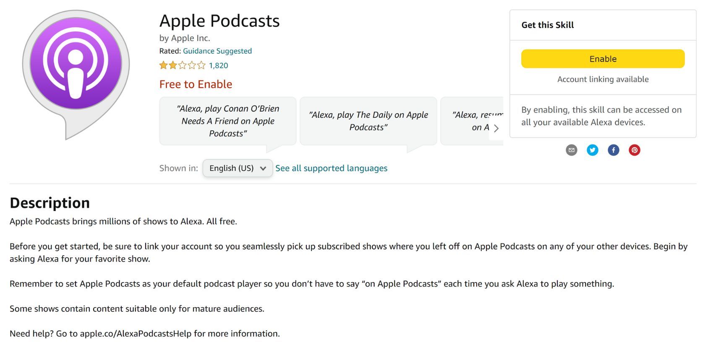Expand the shown-in language selector chevron

[264, 168]
